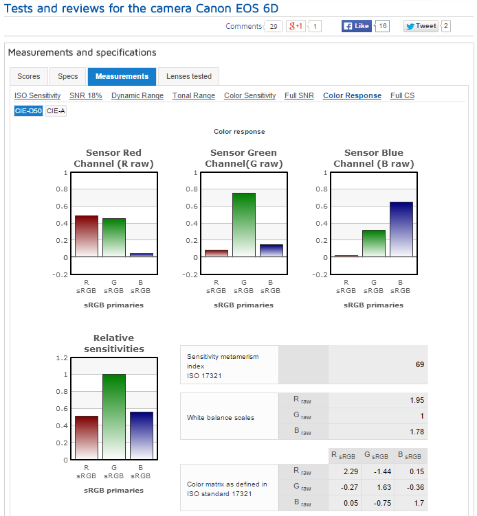This screenshot has width=477, height=516.
Task: Click the Twitter Tweet button
Action: click(421, 26)
